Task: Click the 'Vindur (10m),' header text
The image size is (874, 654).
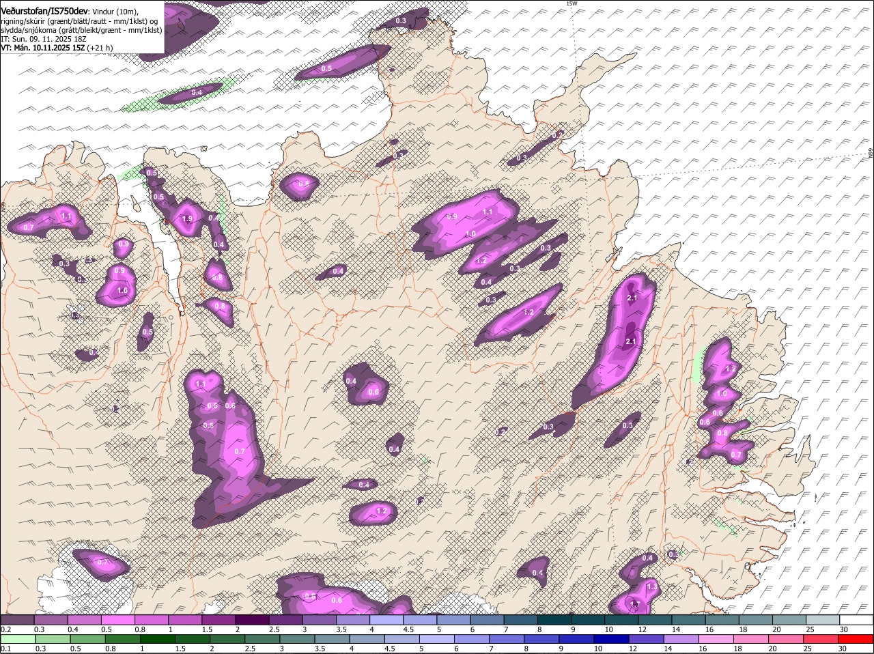Action: pos(115,12)
